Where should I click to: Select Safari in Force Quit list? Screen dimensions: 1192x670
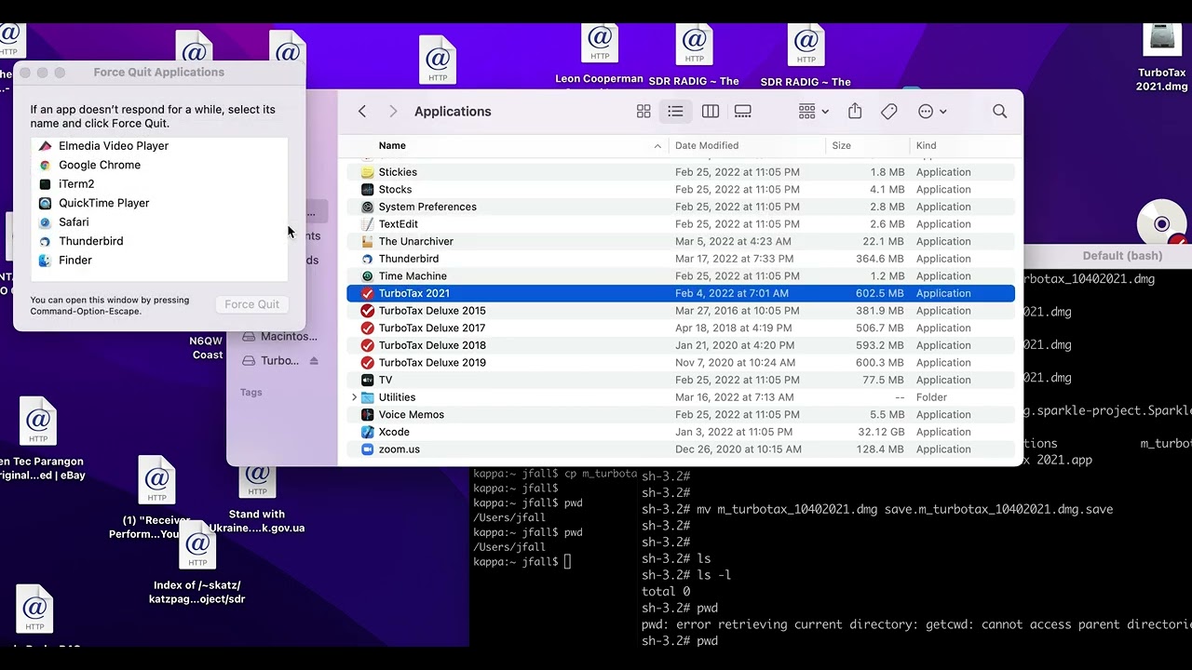159,222
